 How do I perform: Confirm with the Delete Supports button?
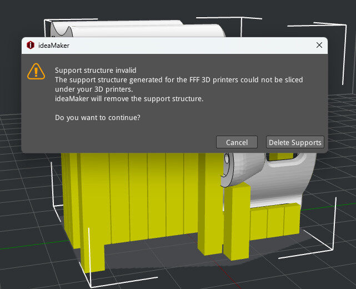pyautogui.click(x=295, y=142)
